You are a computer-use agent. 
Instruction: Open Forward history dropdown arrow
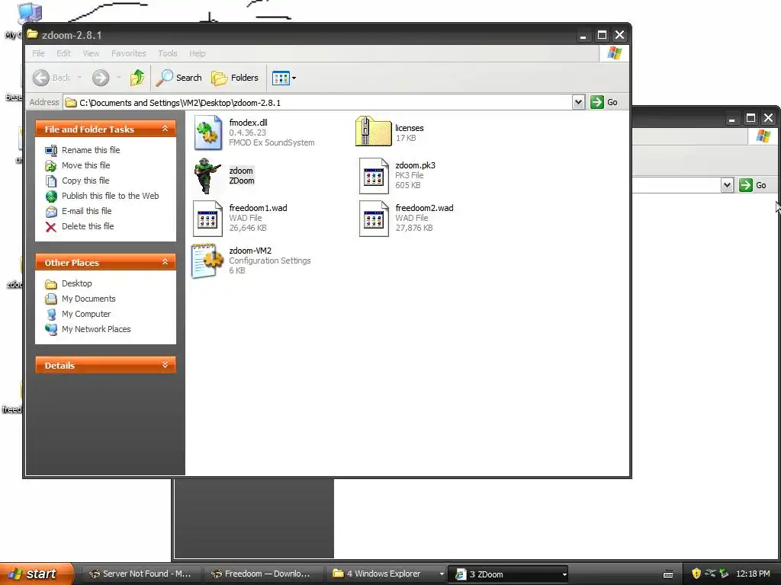118,78
